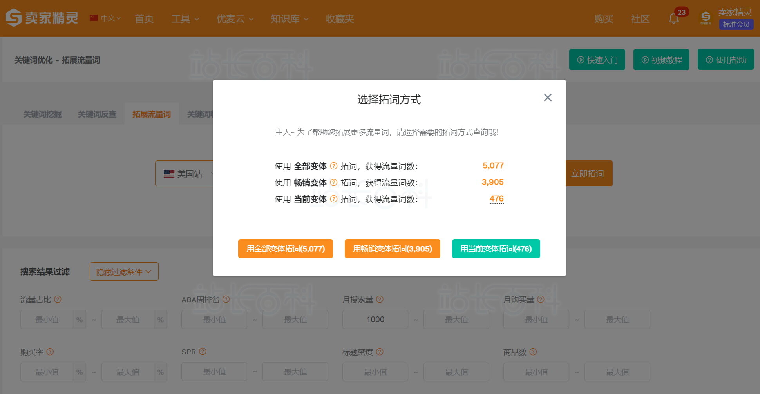The height and width of the screenshot is (394, 760).
Task: Click the help icon next to 当前变体
Action: click(x=333, y=199)
